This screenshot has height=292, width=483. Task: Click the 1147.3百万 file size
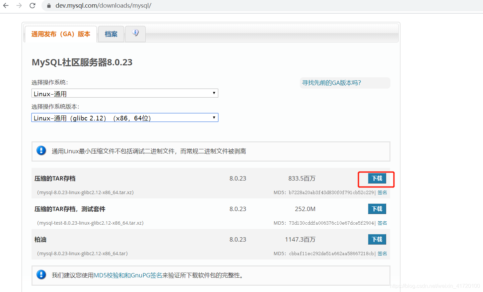300,240
